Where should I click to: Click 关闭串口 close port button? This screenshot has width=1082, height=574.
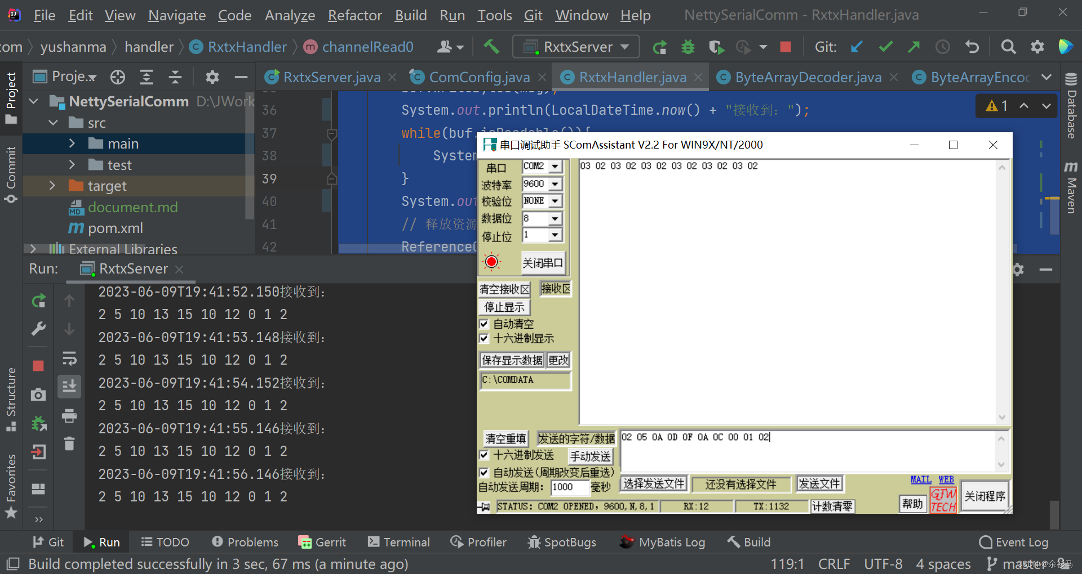tap(542, 263)
